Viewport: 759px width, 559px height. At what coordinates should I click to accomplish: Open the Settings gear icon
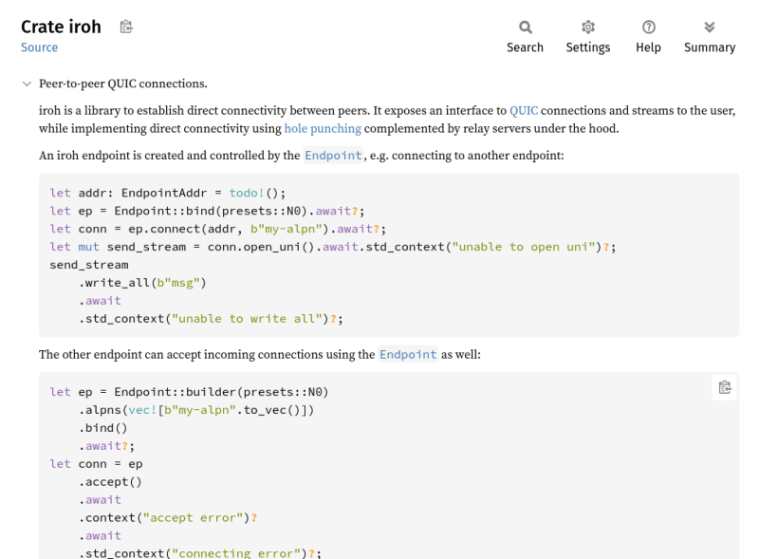(588, 28)
